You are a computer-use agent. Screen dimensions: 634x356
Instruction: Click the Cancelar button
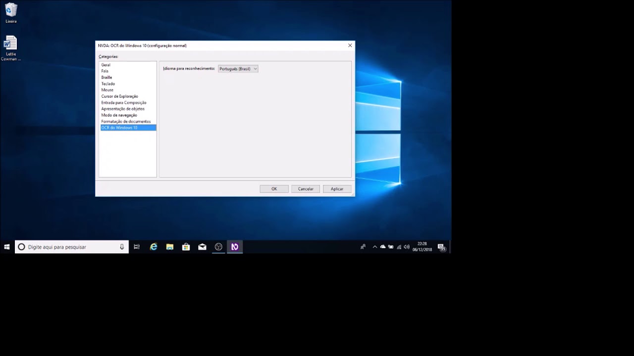pos(306,189)
